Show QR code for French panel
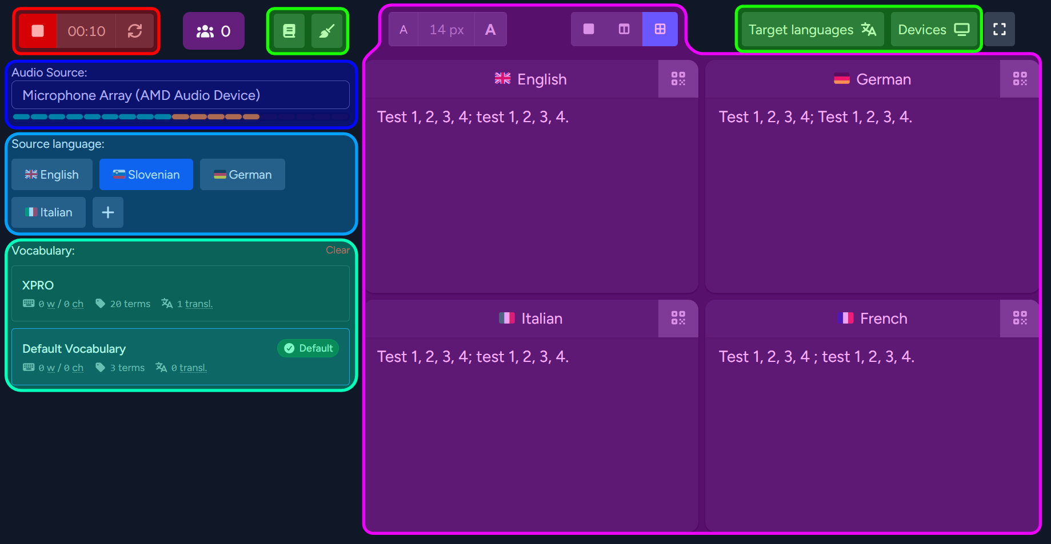The image size is (1051, 544). coord(1020,319)
